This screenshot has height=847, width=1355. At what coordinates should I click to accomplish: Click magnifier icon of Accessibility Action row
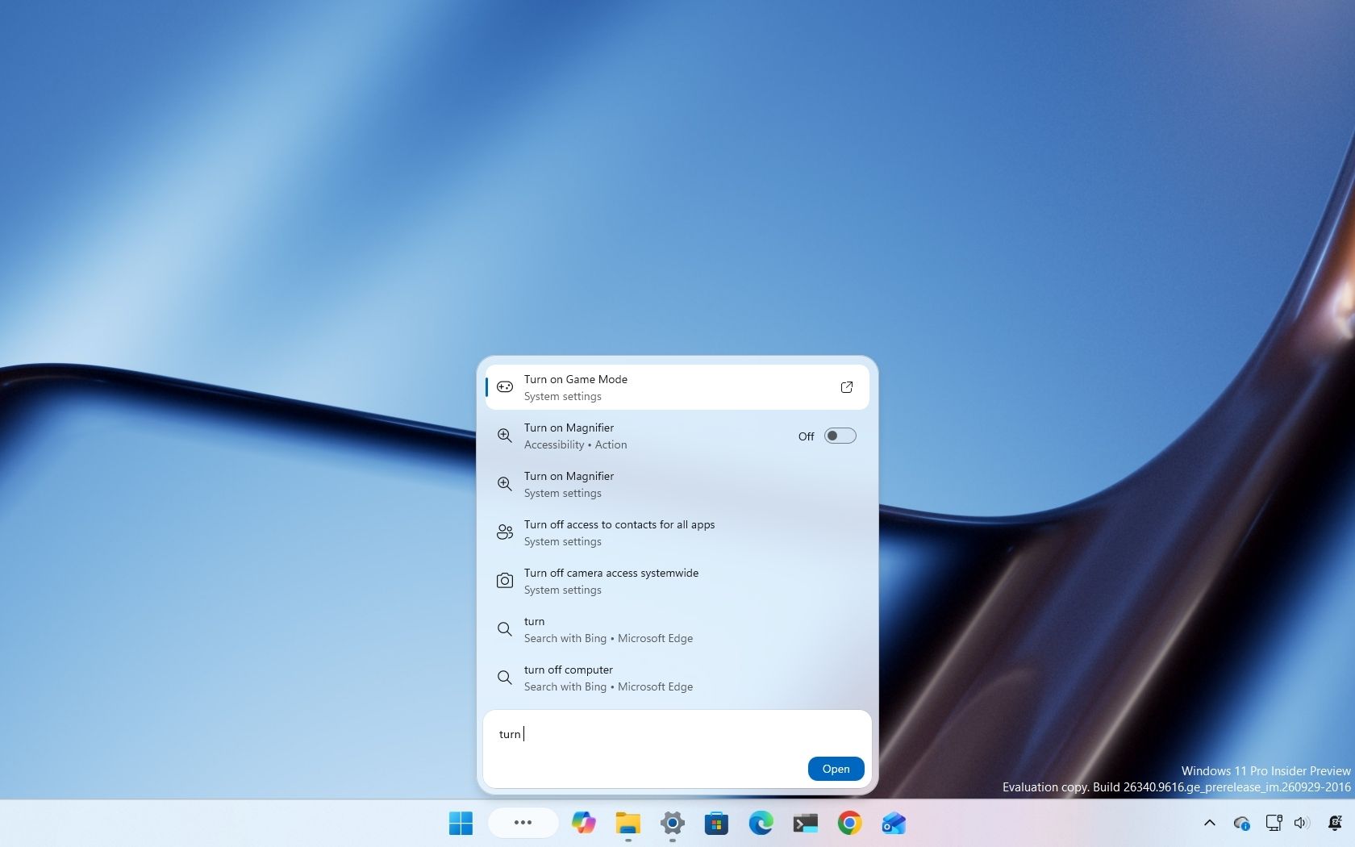tap(505, 436)
